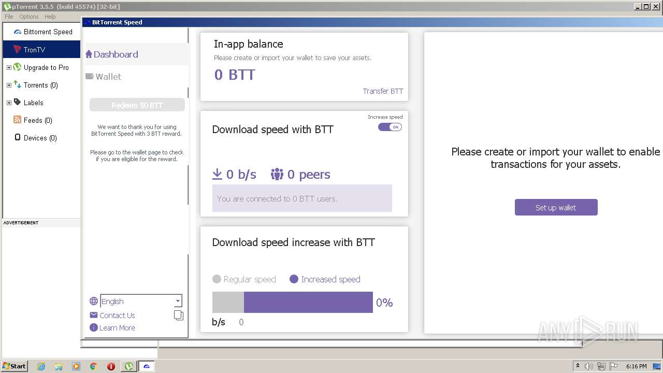This screenshot has height=373, width=663.
Task: Click the 0% speed increase value
Action: pyautogui.click(x=384, y=303)
